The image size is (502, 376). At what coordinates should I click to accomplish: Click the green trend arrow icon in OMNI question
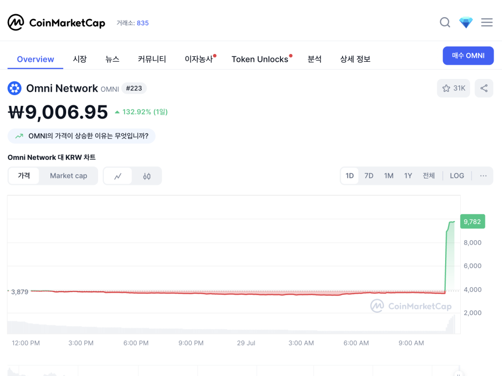(x=19, y=136)
